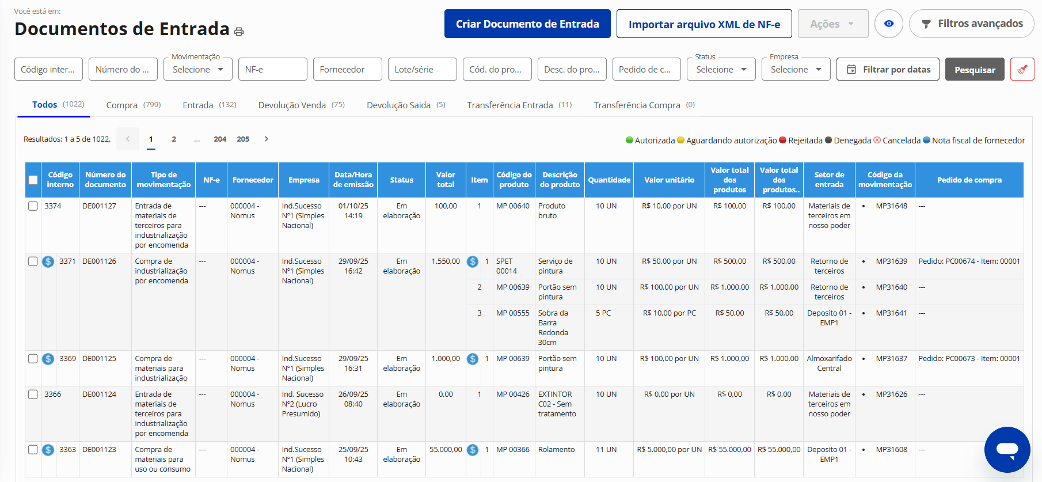Viewport: 1042px width, 482px height.
Task: Expand the Status filter dropdown
Action: [x=721, y=70]
